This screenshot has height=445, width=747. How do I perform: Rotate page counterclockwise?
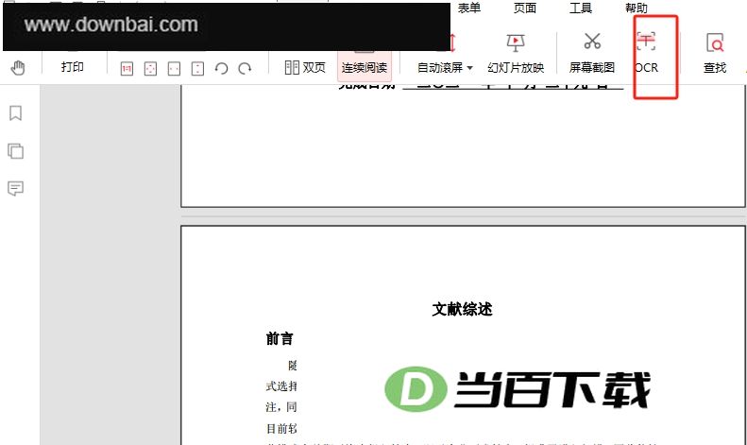pyautogui.click(x=222, y=69)
